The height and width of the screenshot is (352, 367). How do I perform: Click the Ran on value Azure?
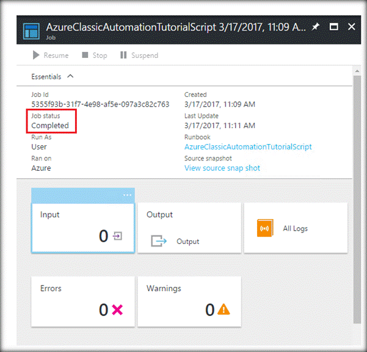41,168
